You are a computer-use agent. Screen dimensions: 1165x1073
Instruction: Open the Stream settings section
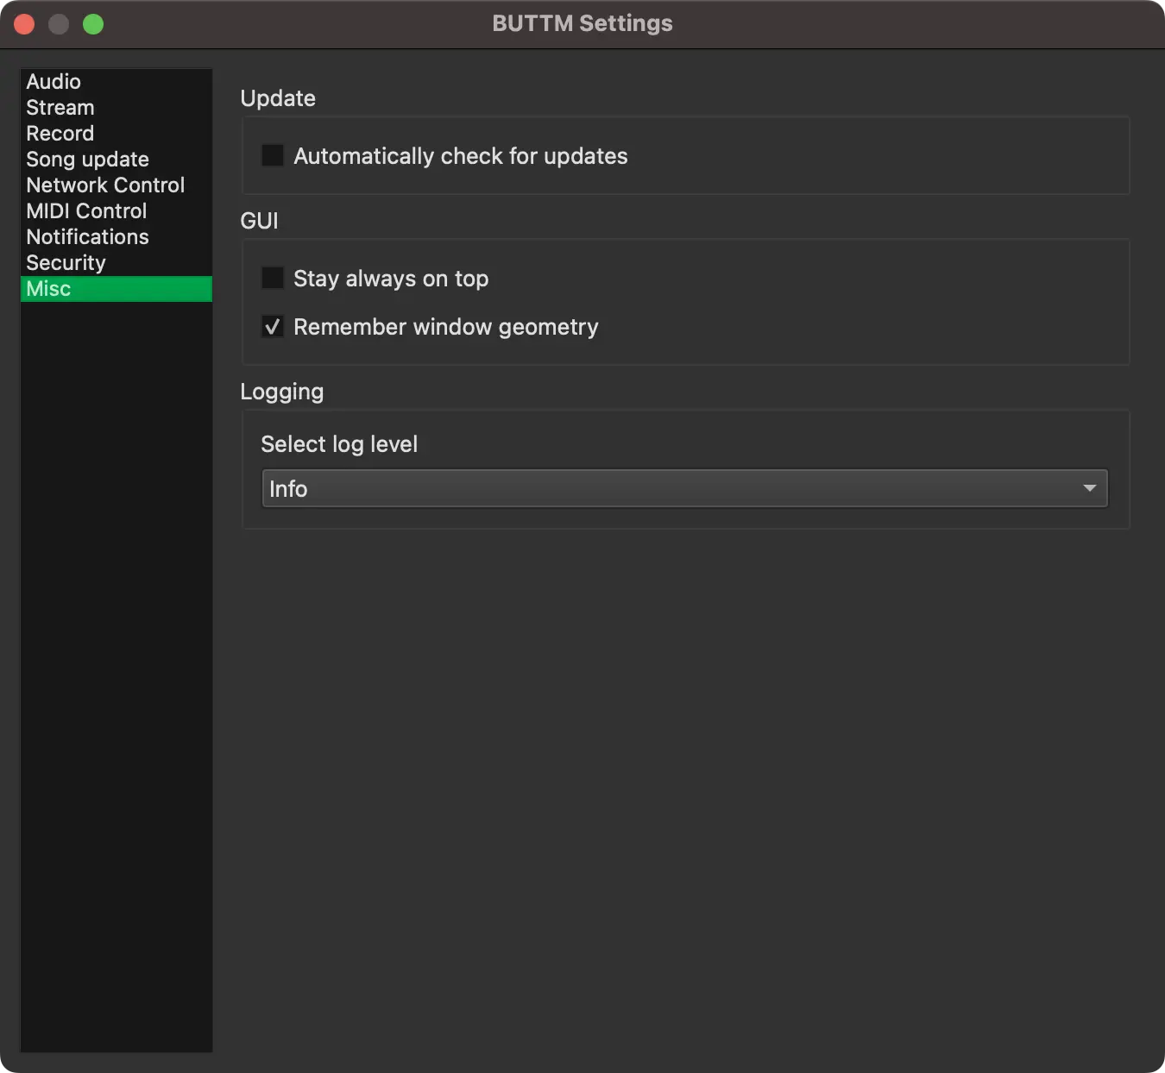click(60, 107)
